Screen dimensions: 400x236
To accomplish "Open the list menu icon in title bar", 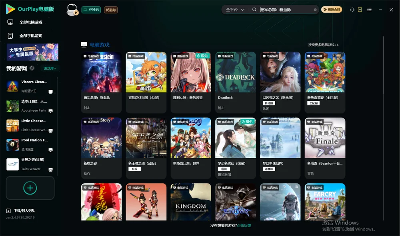I will click(369, 10).
